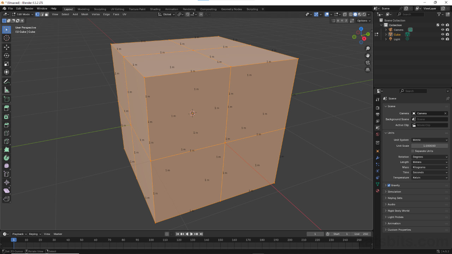Hide the Cube in the viewport

[x=442, y=34]
